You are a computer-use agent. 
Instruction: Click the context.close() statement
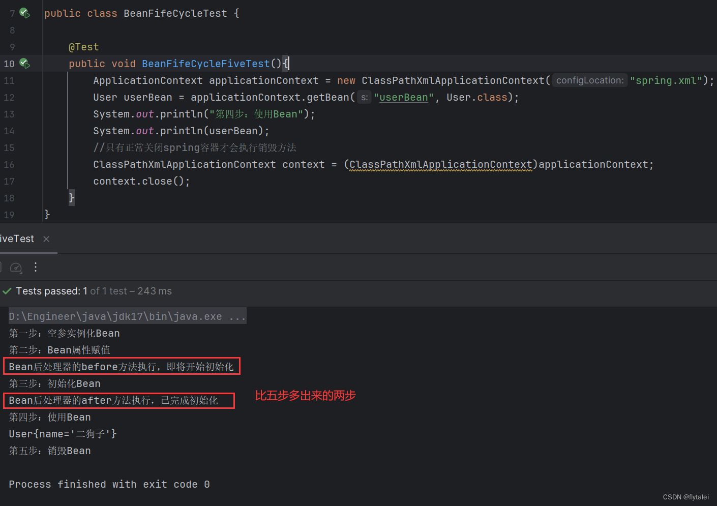[x=141, y=181]
